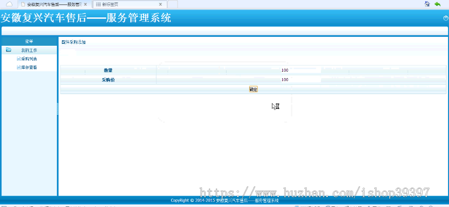
Task: Collapse the 我的工作 menu group
Action: (29, 50)
